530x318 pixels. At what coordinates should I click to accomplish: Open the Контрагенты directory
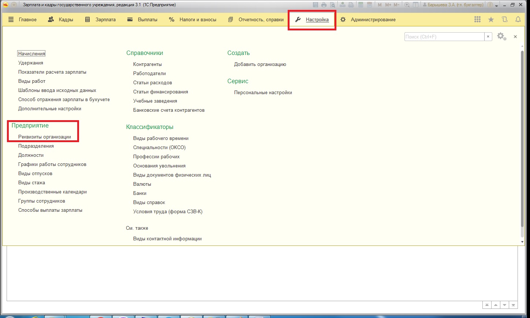[147, 64]
